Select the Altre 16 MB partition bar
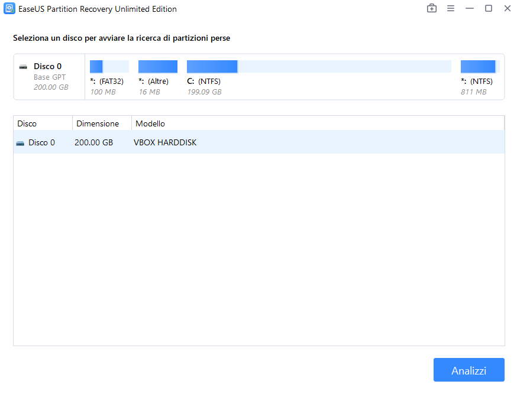The height and width of the screenshot is (394, 517). 157,67
